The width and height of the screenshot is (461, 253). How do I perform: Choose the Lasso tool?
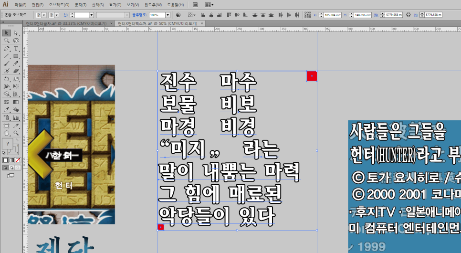pyautogui.click(x=16, y=41)
